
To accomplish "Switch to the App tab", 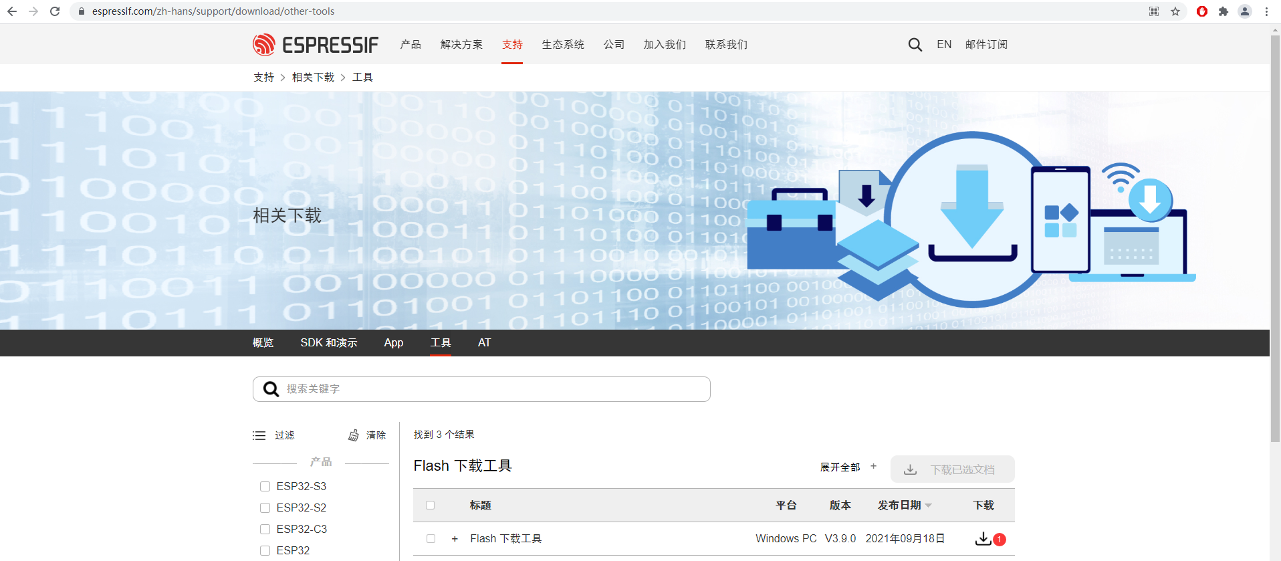I will [394, 343].
